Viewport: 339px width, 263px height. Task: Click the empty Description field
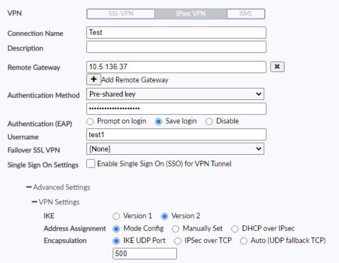tap(176, 47)
